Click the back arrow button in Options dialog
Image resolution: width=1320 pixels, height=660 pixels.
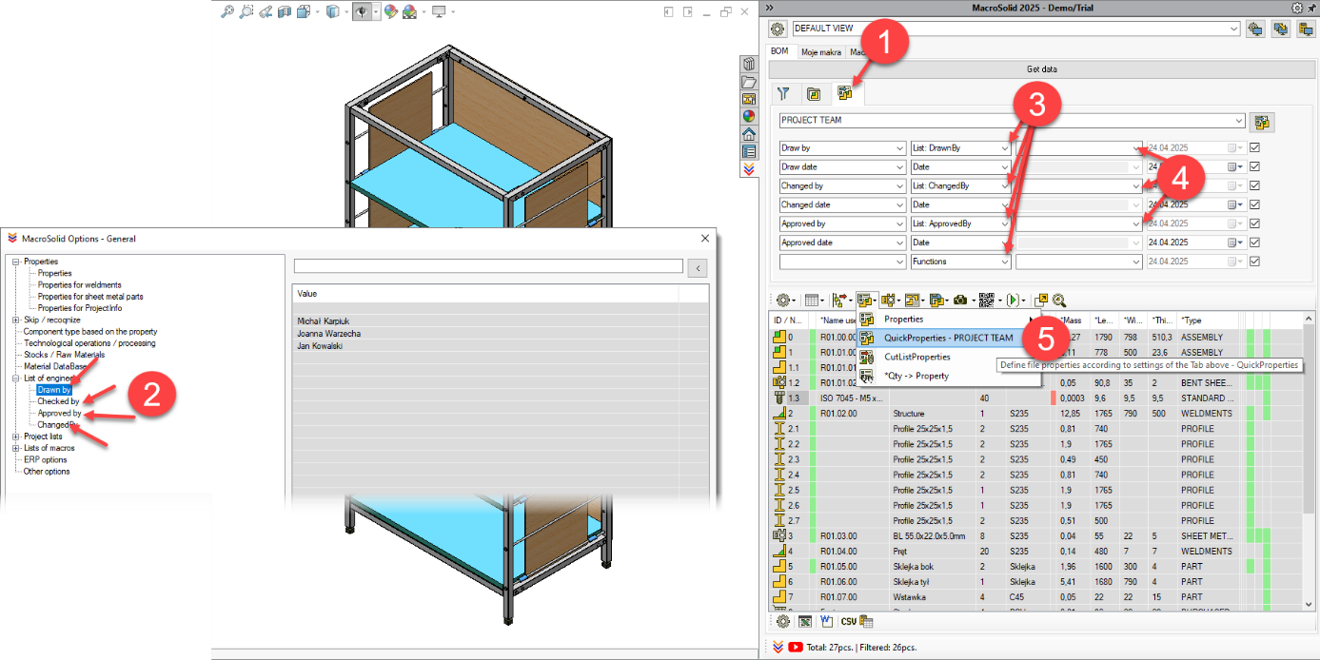point(697,267)
